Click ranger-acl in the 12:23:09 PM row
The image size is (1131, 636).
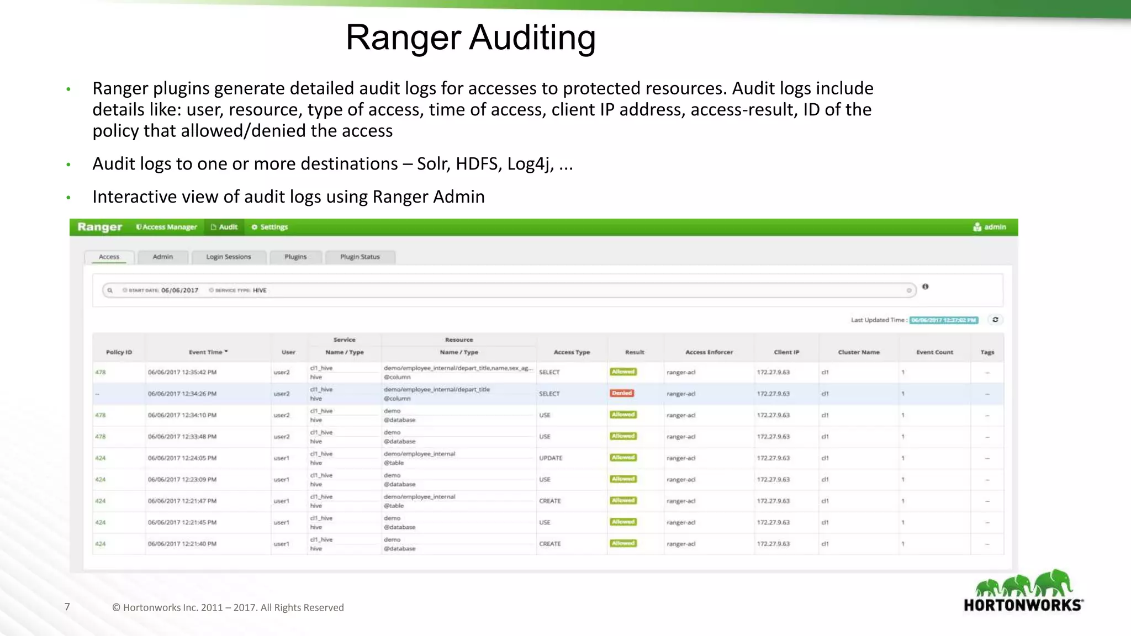[x=681, y=480]
